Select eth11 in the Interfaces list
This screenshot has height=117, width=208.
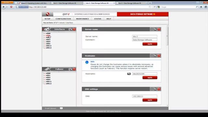point(49,46)
